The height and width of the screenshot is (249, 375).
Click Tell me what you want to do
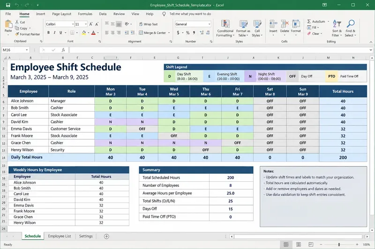tap(190, 14)
